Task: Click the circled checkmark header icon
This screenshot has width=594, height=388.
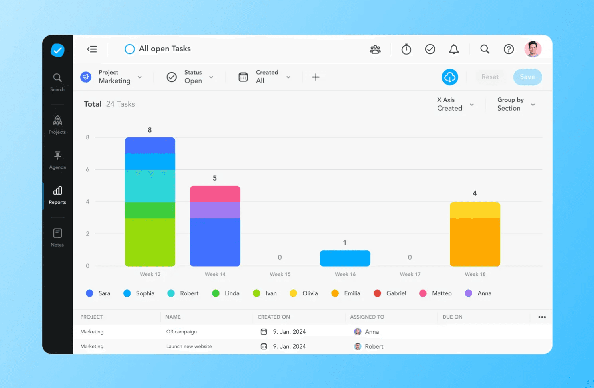Action: point(430,49)
